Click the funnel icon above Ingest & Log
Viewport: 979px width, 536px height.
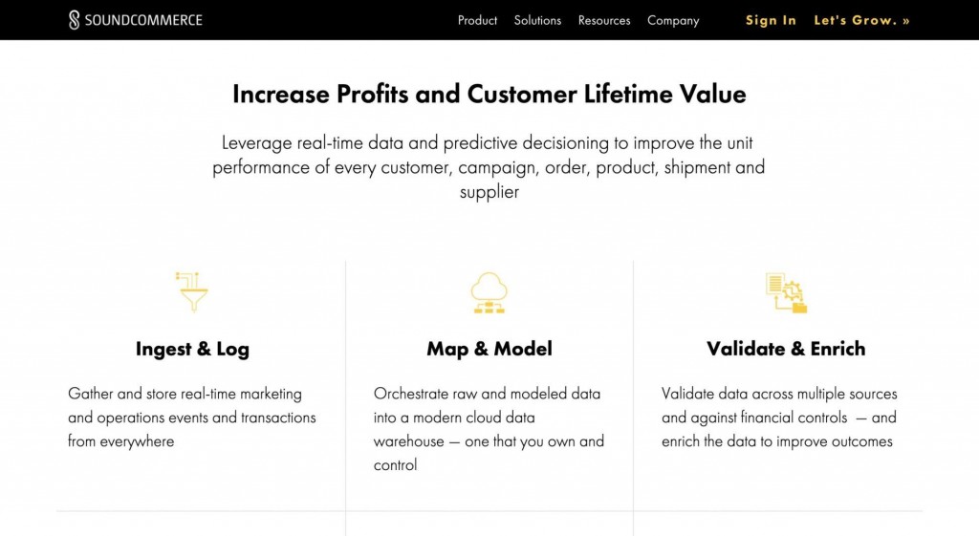192,291
